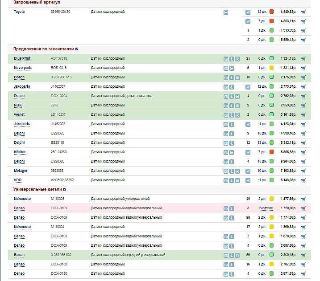
Task: Open photo icon for Toyota 89465-20430
Action: (x=226, y=12)
